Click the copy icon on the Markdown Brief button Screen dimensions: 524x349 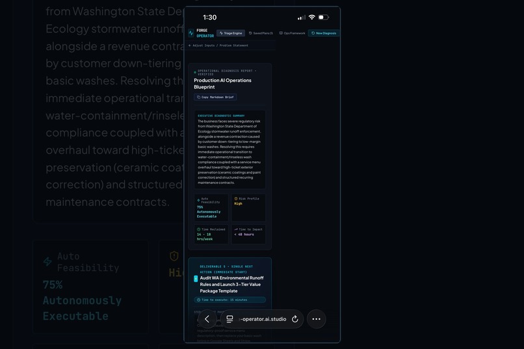(198, 97)
